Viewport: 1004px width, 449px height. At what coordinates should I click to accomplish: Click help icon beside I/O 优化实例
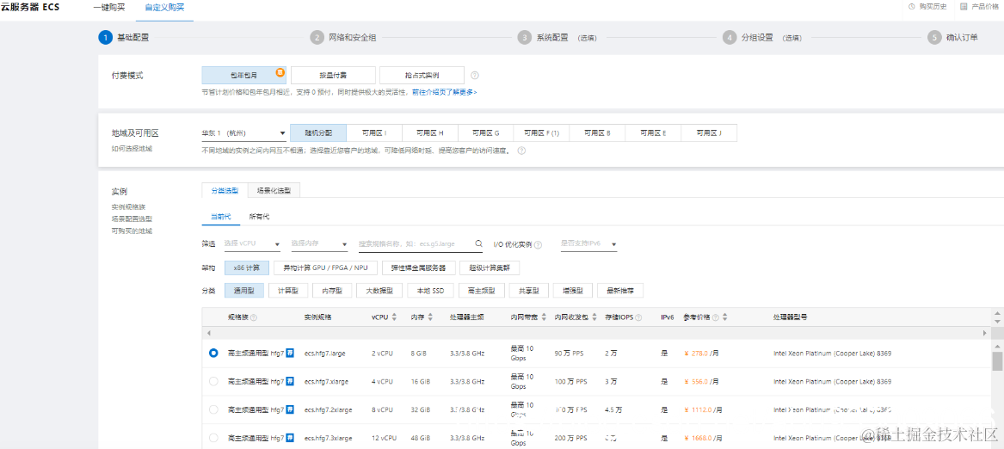pyautogui.click(x=538, y=244)
